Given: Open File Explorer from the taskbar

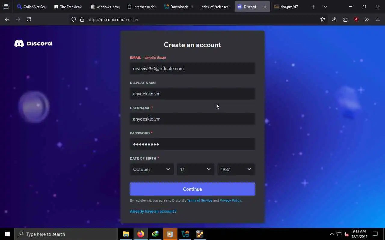Looking at the screenshot, I should [x=126, y=234].
